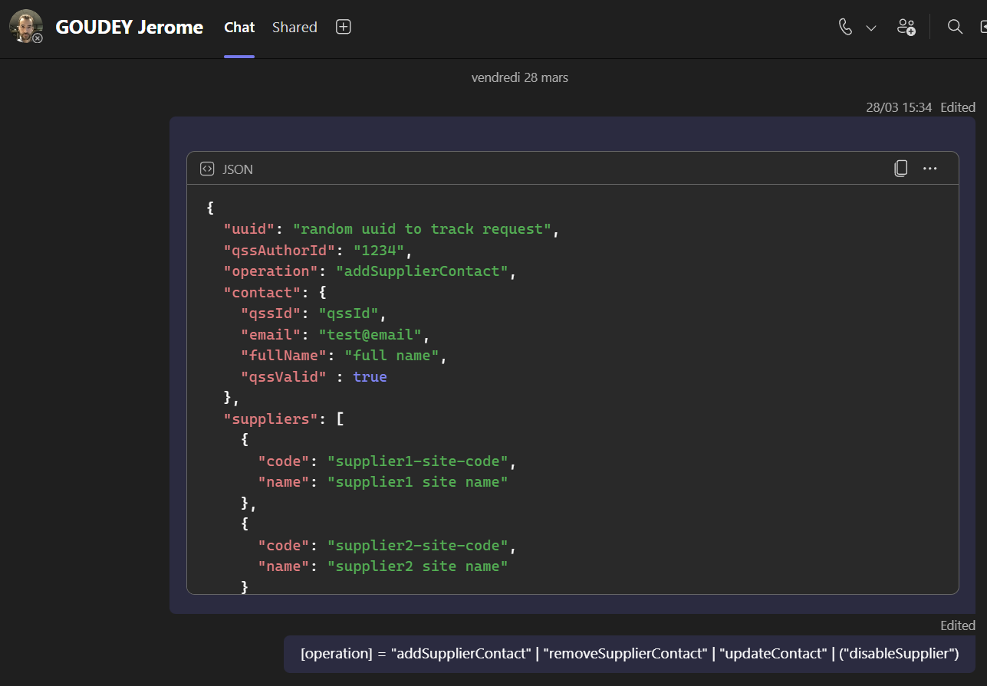The height and width of the screenshot is (686, 987).
Task: Click the GOUDEY Jerome contact name
Action: pyautogui.click(x=129, y=28)
